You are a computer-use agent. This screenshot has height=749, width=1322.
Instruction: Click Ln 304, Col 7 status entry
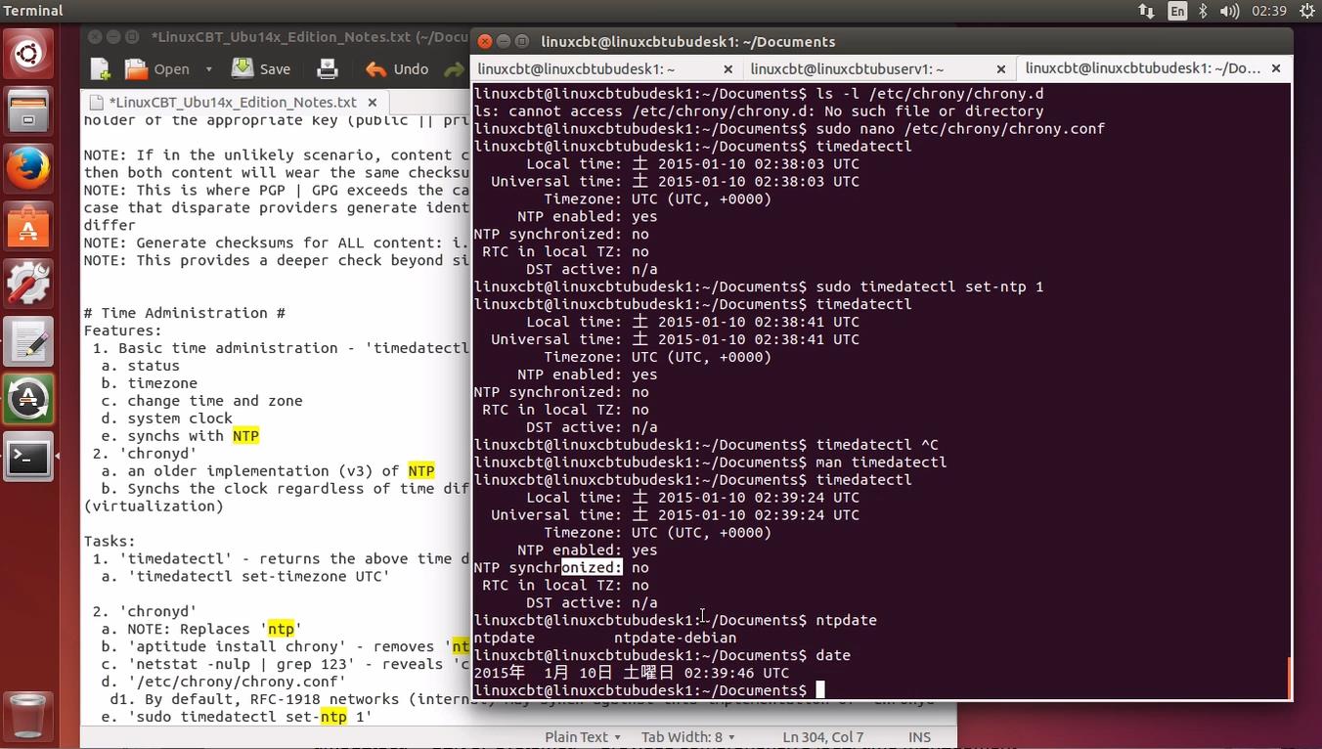(x=822, y=737)
